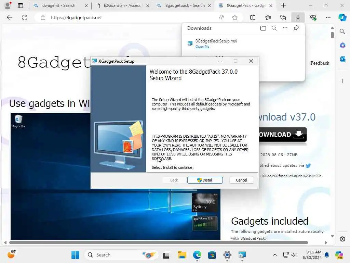Open Settings app from taskbar
Screen dimensions: 350x263
tap(227, 255)
